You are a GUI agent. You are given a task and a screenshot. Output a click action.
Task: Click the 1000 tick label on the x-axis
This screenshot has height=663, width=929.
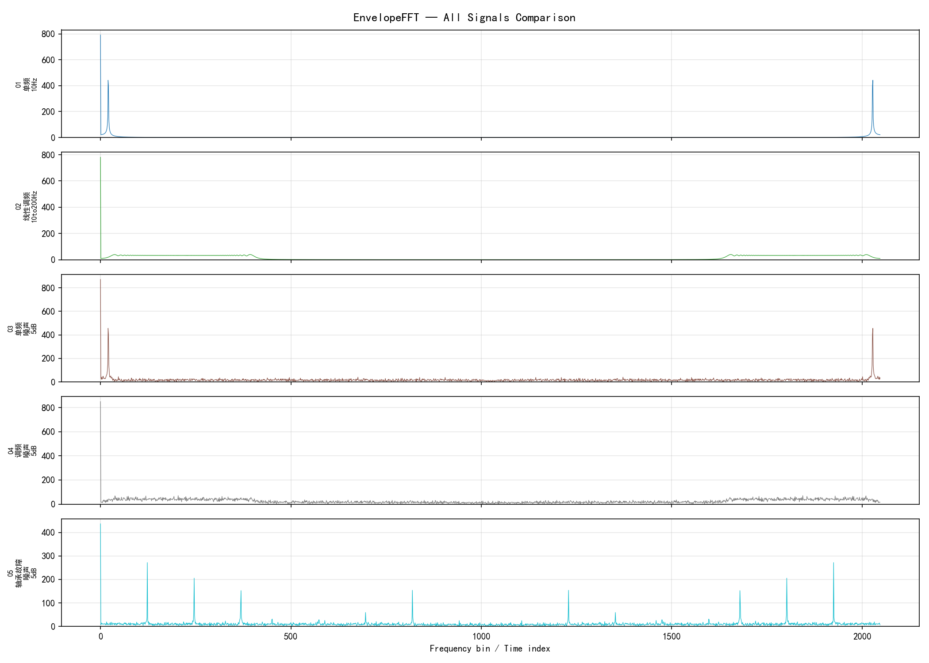point(481,636)
